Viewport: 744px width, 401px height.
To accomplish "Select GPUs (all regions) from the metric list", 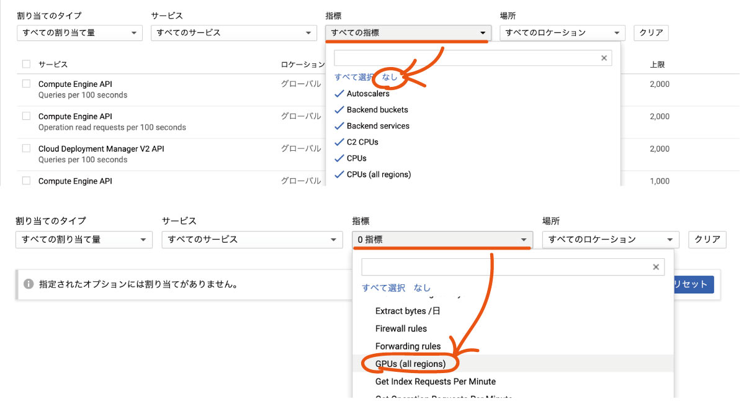I will pyautogui.click(x=410, y=363).
